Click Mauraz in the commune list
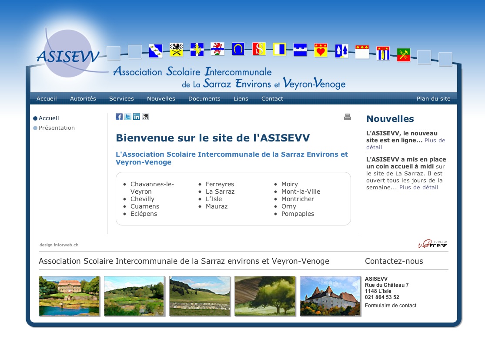Viewport: 485px width, 353px height. click(217, 206)
